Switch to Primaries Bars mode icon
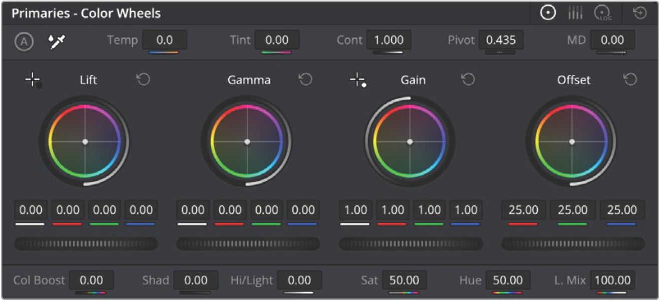Image resolution: width=660 pixels, height=301 pixels. [x=575, y=13]
